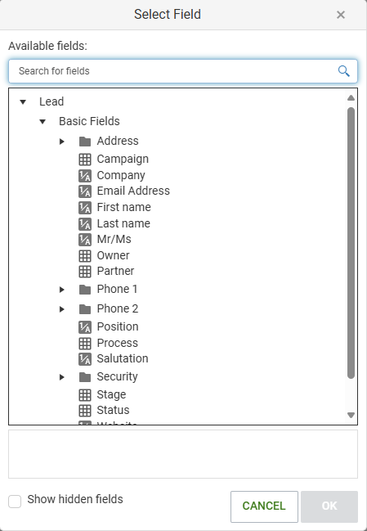Click the Stage grid icon
This screenshot has height=531, width=367.
(x=85, y=395)
